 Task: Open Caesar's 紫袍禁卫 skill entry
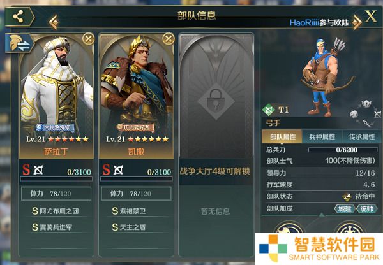coord(137,211)
